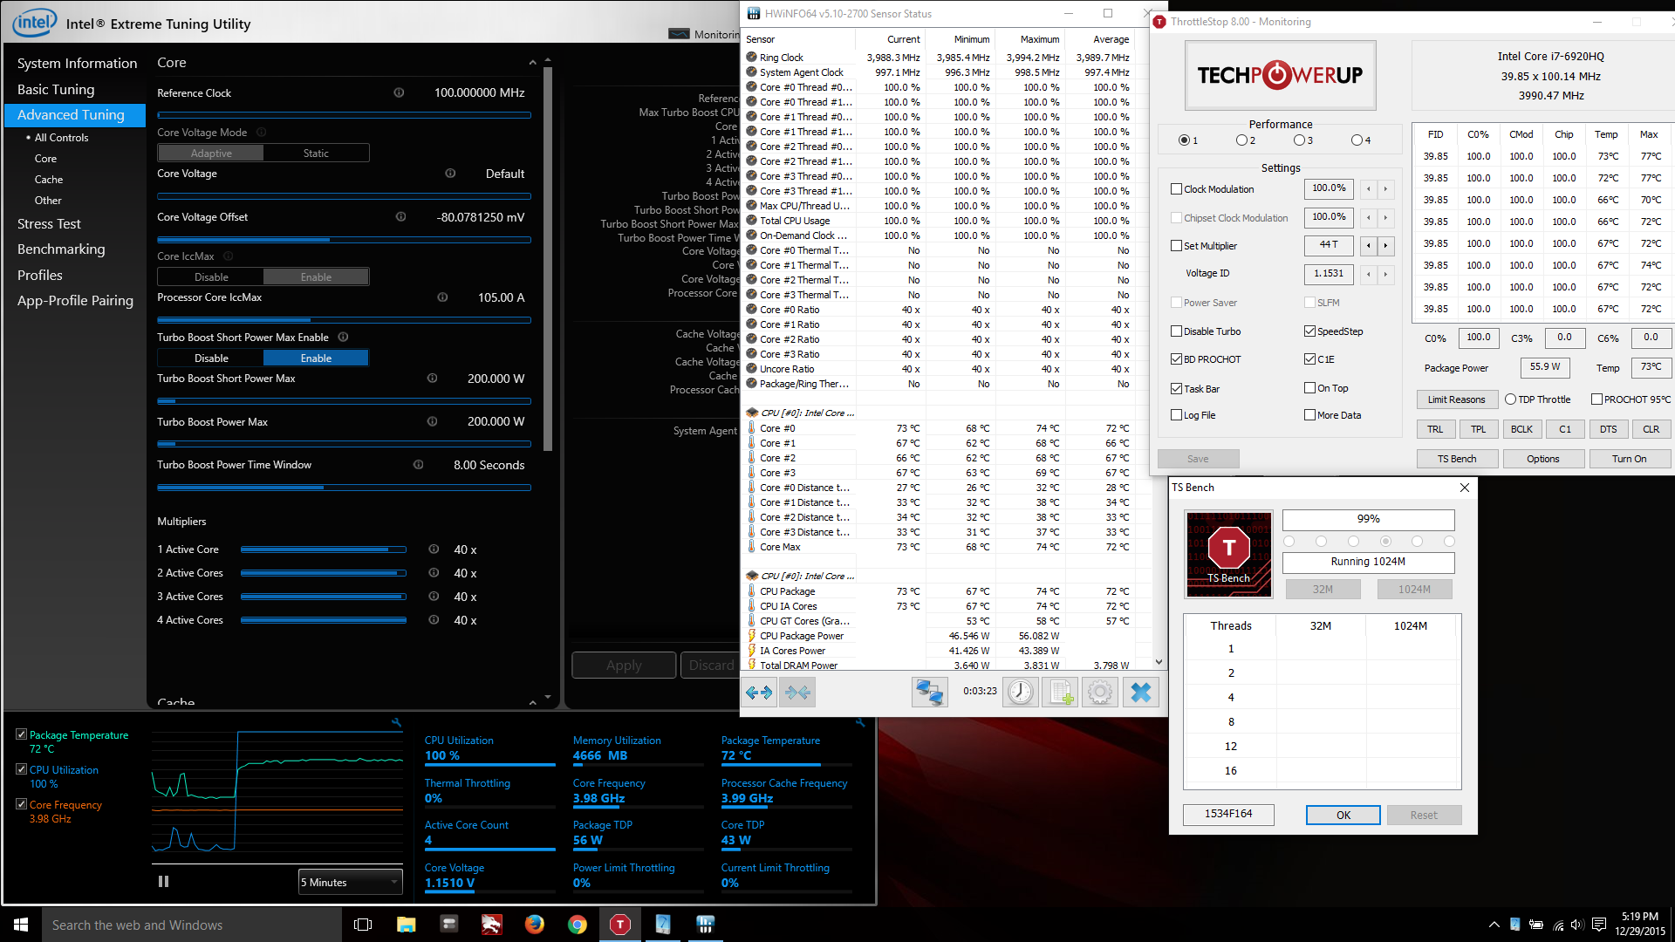Select Cache under Advanced Tuning

click(49, 180)
